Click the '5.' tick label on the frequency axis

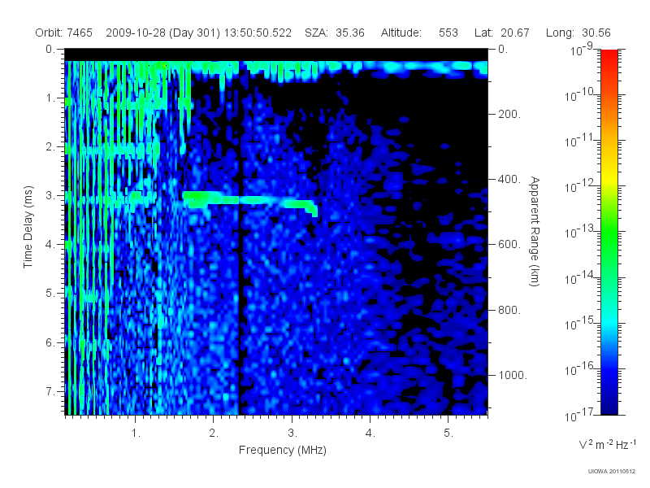448,434
